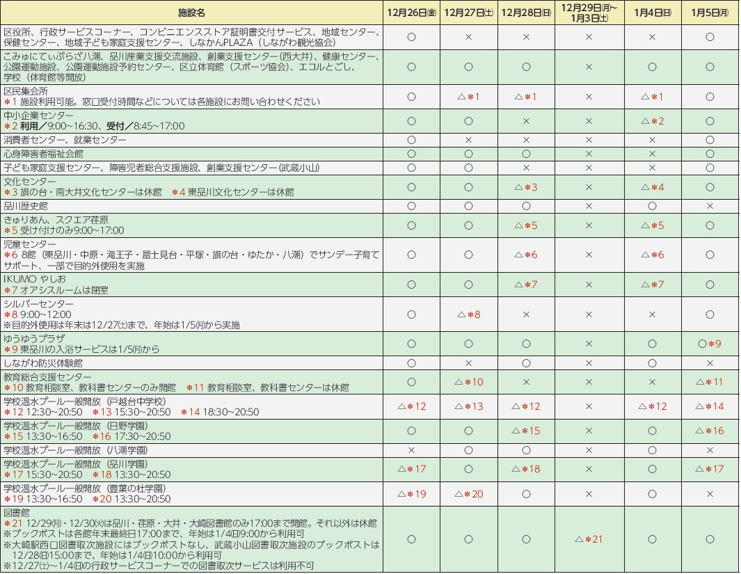Select the 消費者センター、就業センター row label
Viewport: 741px width, 574px height.
pos(65,141)
